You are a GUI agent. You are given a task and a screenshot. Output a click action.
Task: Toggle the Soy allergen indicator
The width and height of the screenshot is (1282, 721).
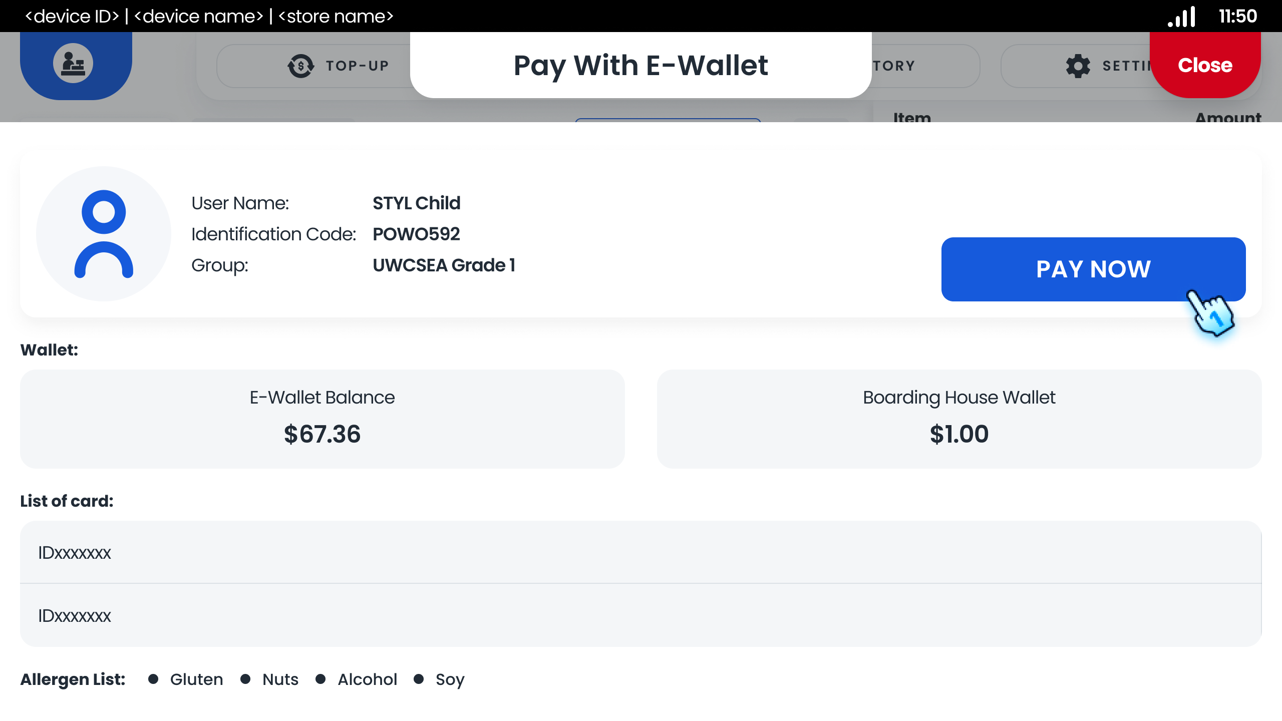tap(420, 679)
